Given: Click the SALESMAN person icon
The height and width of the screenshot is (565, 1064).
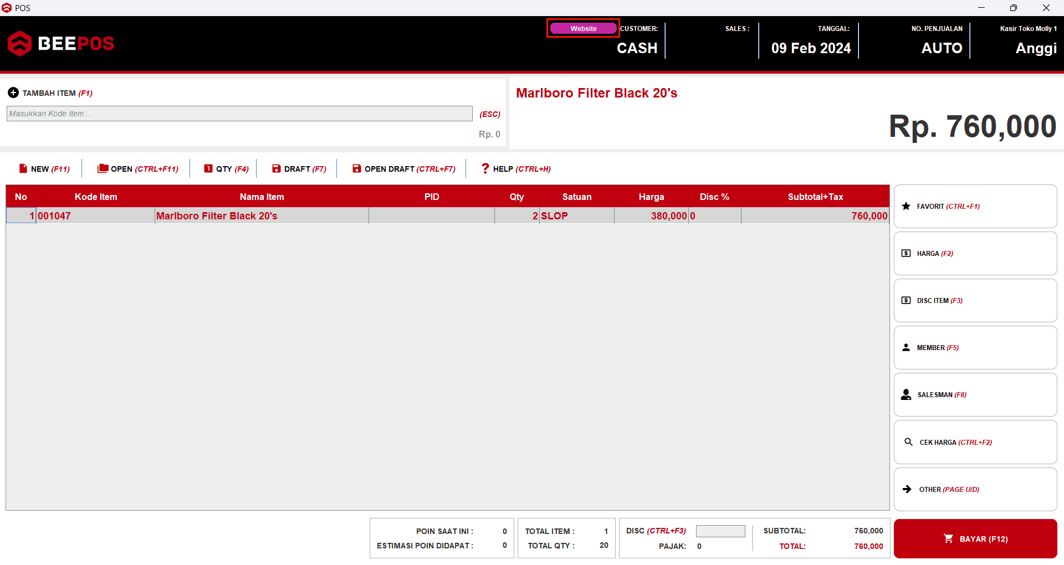Looking at the screenshot, I should pos(906,394).
